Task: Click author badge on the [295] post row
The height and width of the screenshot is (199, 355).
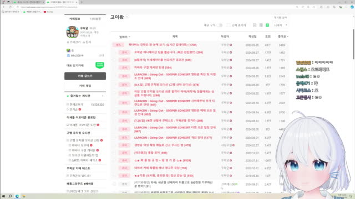Action: click(231, 53)
